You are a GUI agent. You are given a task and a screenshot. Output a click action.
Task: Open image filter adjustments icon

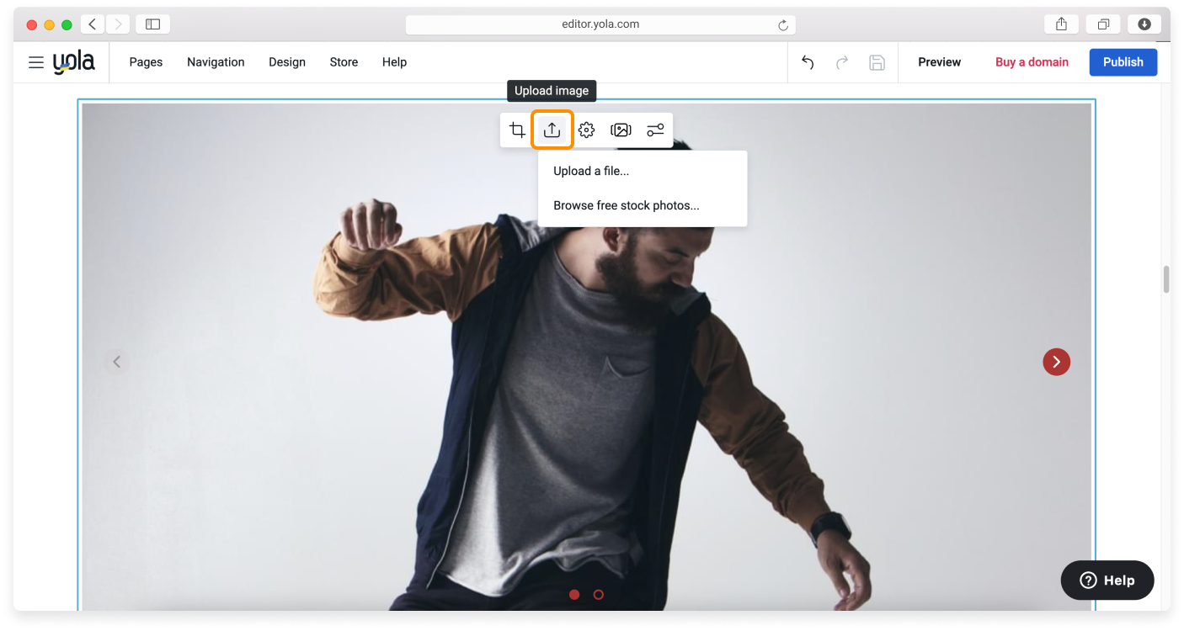pyautogui.click(x=655, y=130)
